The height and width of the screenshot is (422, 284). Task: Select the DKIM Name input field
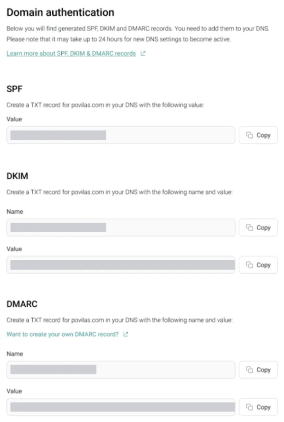pyautogui.click(x=121, y=227)
